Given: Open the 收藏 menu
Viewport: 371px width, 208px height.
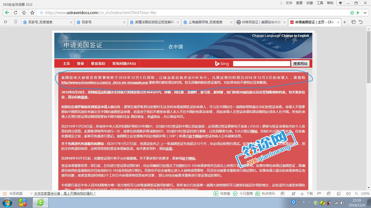Looking at the screenshot, I should (x=310, y=3).
